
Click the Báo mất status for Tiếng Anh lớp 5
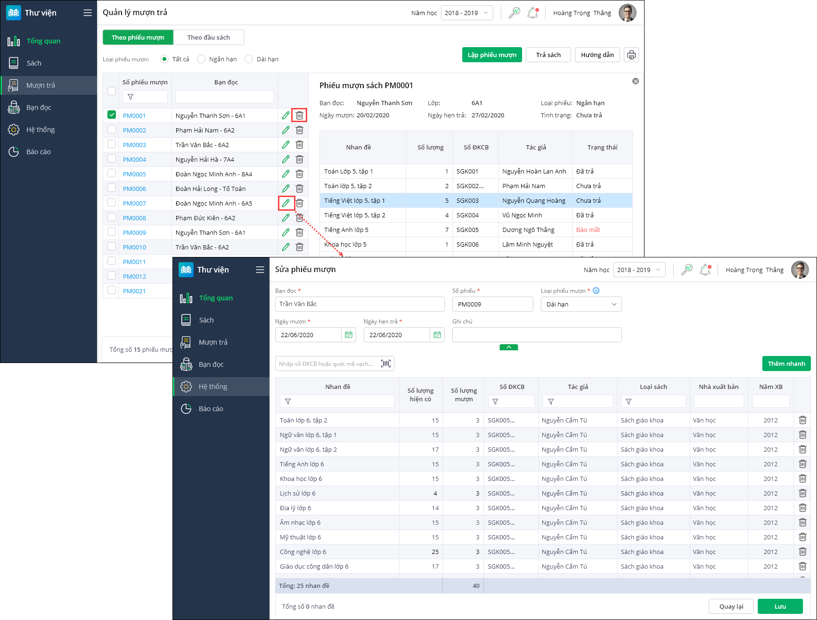(x=588, y=230)
